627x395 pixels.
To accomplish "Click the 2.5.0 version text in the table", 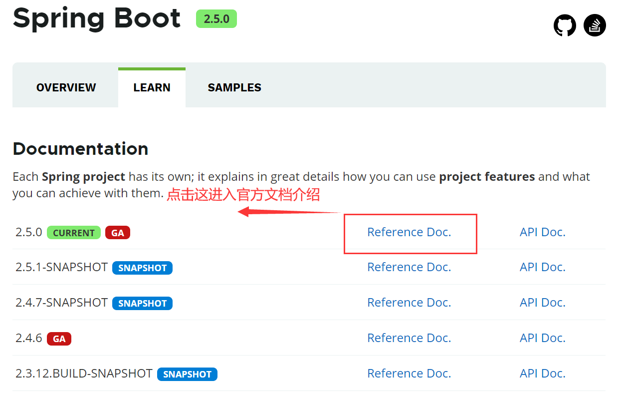I will [x=29, y=232].
